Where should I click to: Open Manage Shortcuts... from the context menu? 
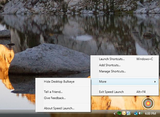tap(112, 71)
